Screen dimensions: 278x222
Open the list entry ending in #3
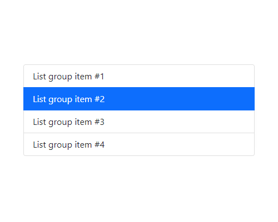click(x=139, y=122)
